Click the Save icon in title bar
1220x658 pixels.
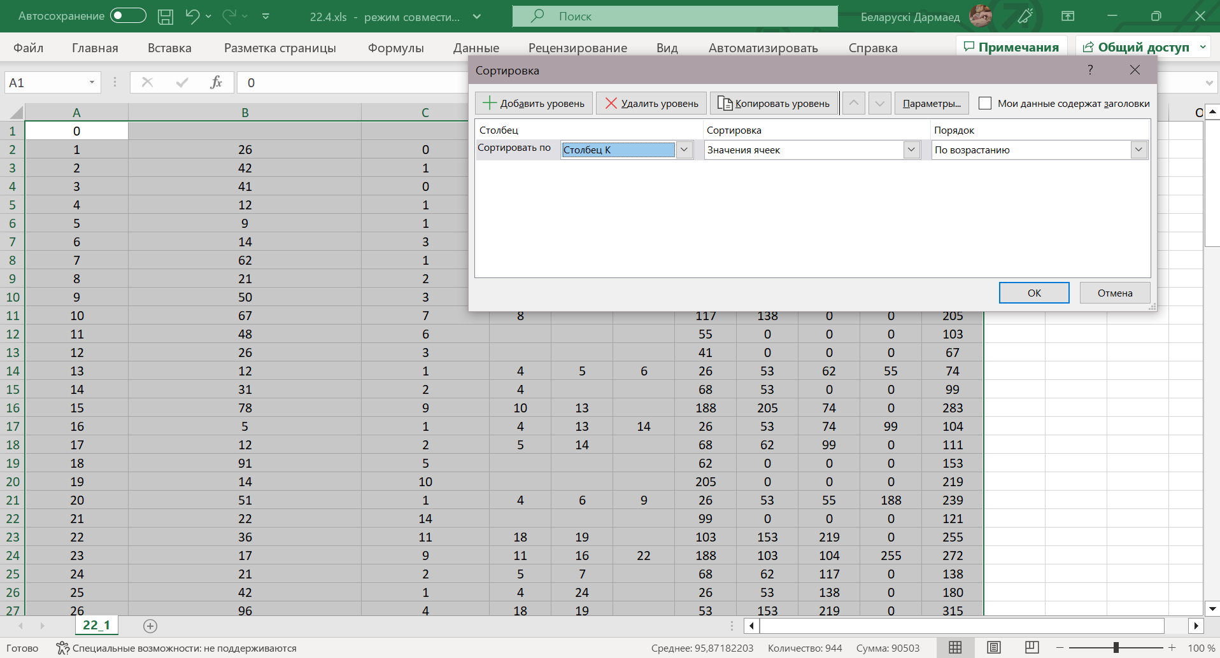point(166,17)
